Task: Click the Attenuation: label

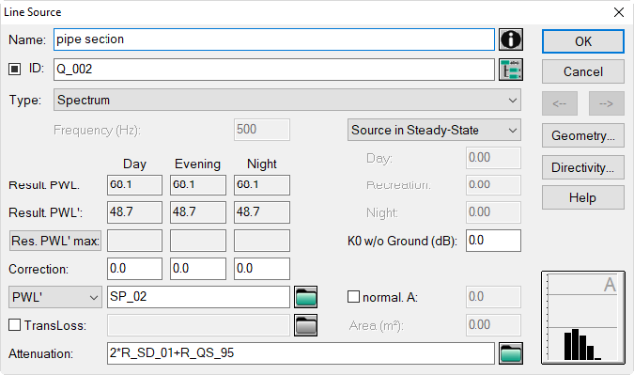Action: click(x=40, y=354)
